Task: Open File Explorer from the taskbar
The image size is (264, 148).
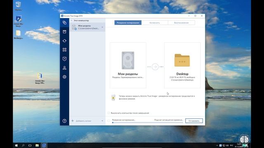Action: click(x=37, y=145)
